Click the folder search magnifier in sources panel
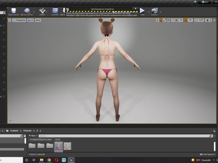 point(21,136)
